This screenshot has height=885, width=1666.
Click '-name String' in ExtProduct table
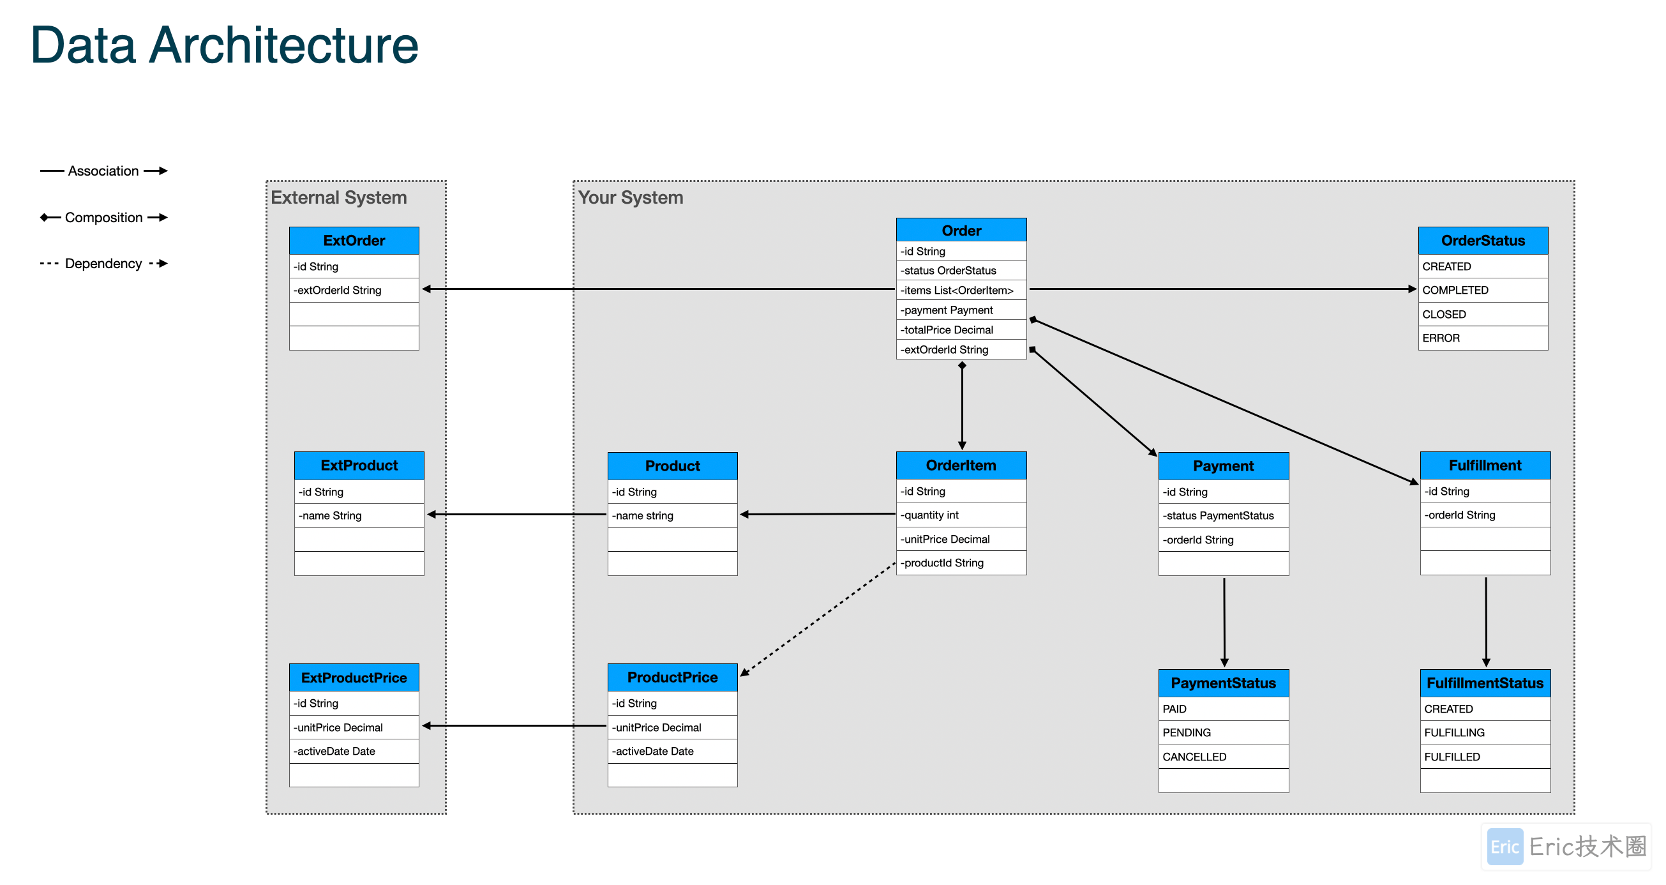pyautogui.click(x=359, y=515)
